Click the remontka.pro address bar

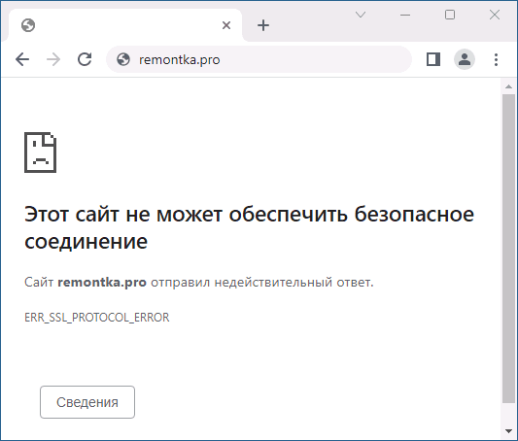tap(259, 60)
